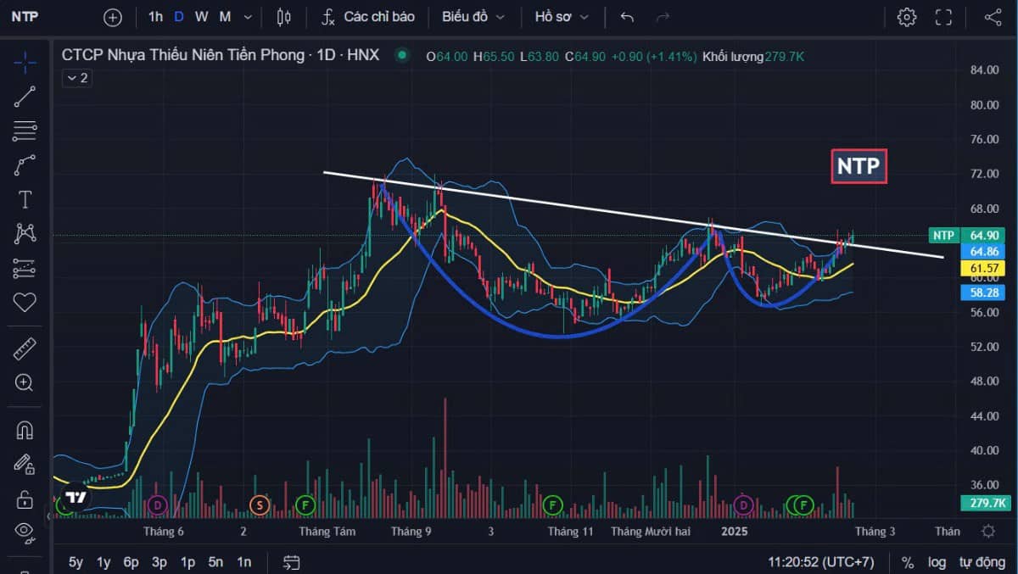The width and height of the screenshot is (1018, 574).
Task: Open chart settings gear in top bar
Action: [x=907, y=17]
